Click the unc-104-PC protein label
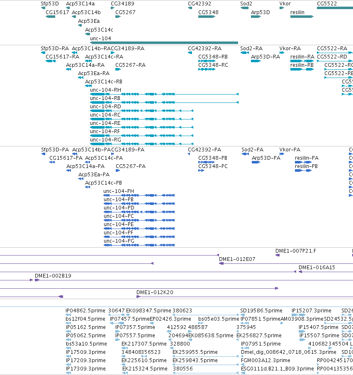This screenshot has height=375, width=353. pos(119,216)
